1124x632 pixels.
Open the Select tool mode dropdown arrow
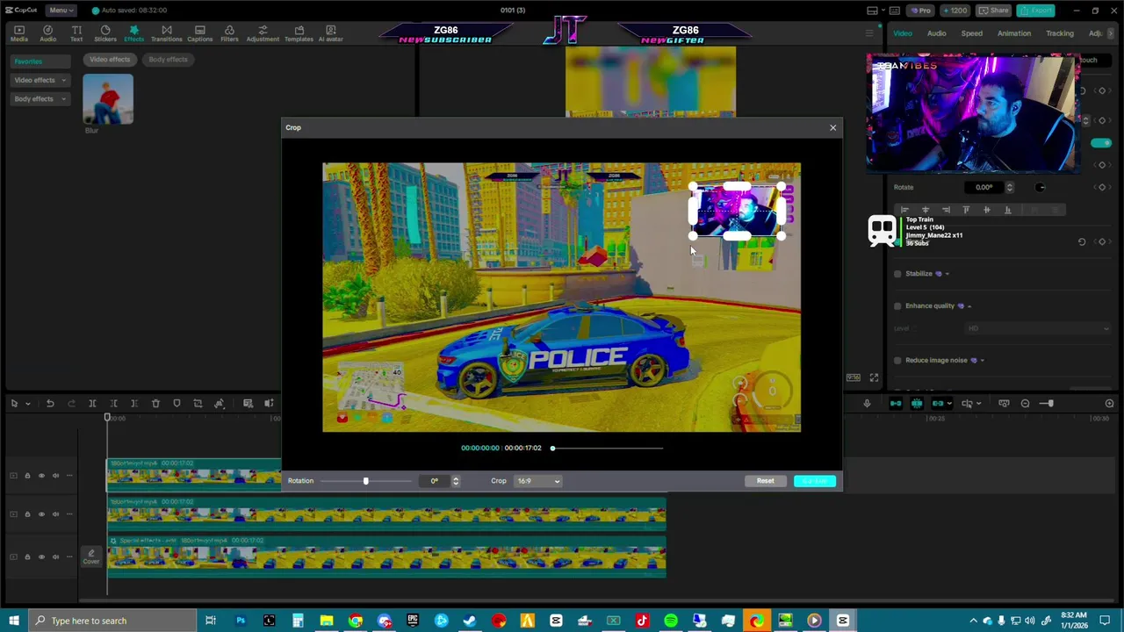click(x=27, y=404)
